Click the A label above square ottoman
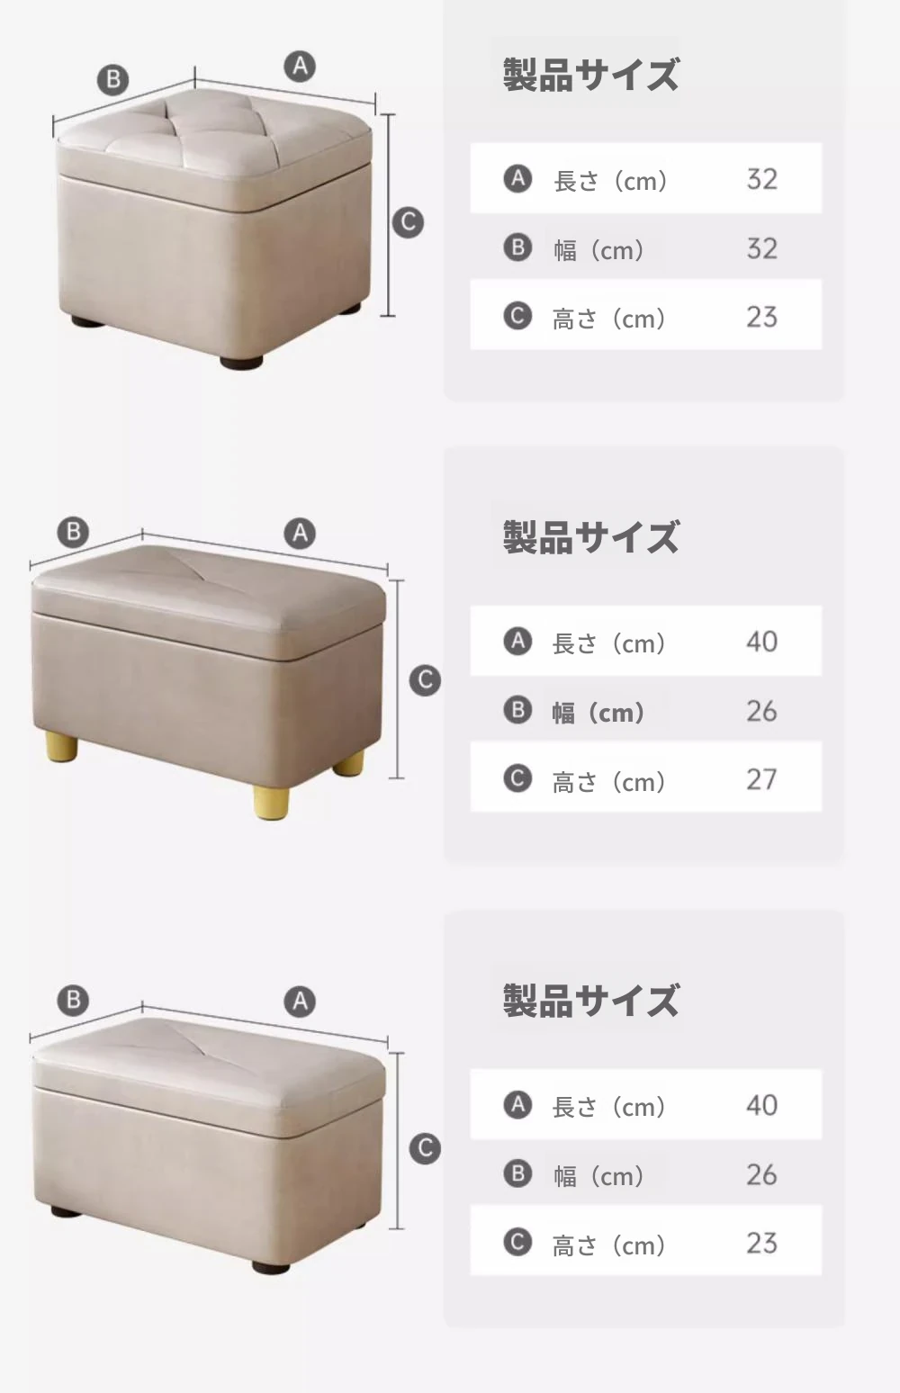900x1393 pixels. 300,66
